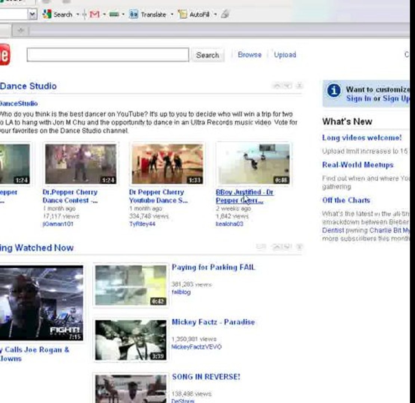Click the YouTube logo
This screenshot has width=415, height=403.
(x=5, y=54)
